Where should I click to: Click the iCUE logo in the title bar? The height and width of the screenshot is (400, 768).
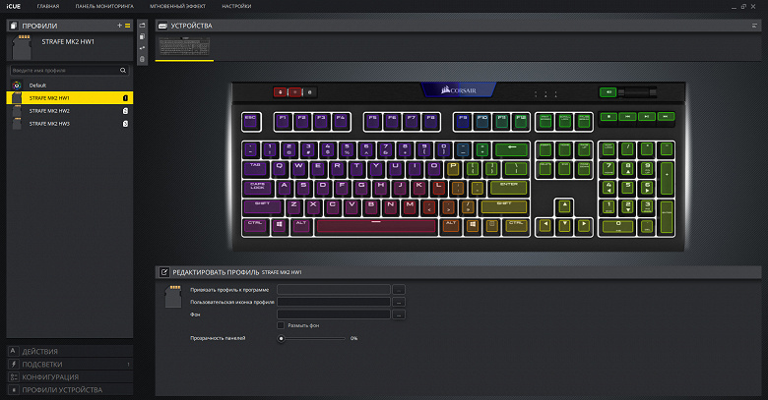click(14, 6)
